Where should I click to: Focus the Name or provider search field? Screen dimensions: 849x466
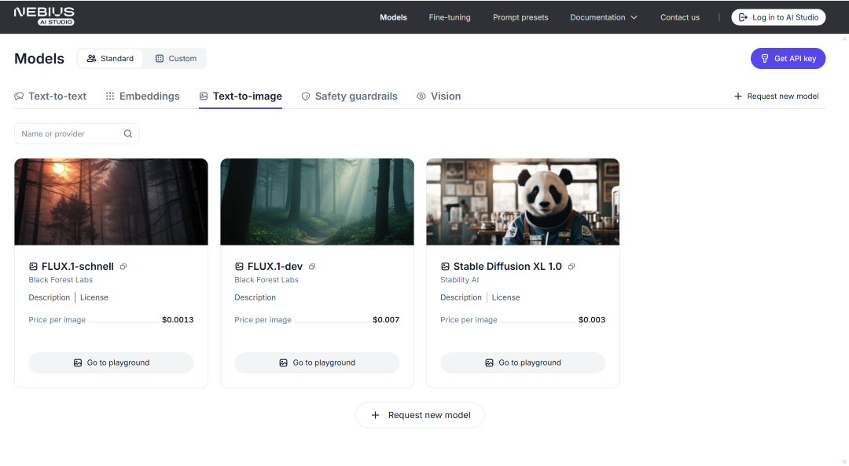(x=77, y=133)
